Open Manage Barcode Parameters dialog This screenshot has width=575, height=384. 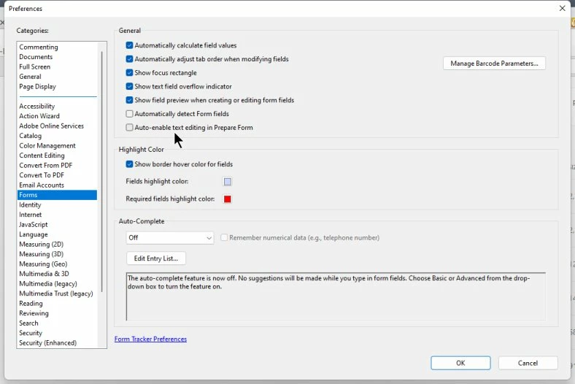click(x=494, y=64)
